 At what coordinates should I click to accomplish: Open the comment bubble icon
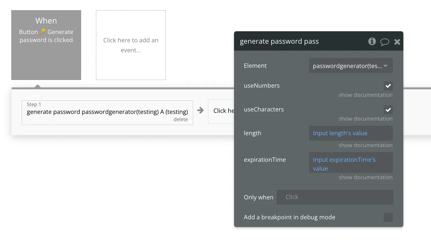385,42
